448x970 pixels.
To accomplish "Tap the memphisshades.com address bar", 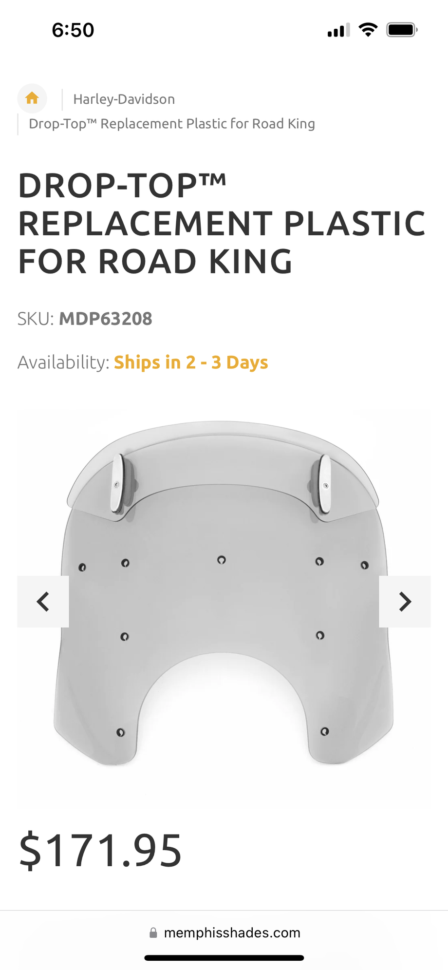I will (x=224, y=933).
